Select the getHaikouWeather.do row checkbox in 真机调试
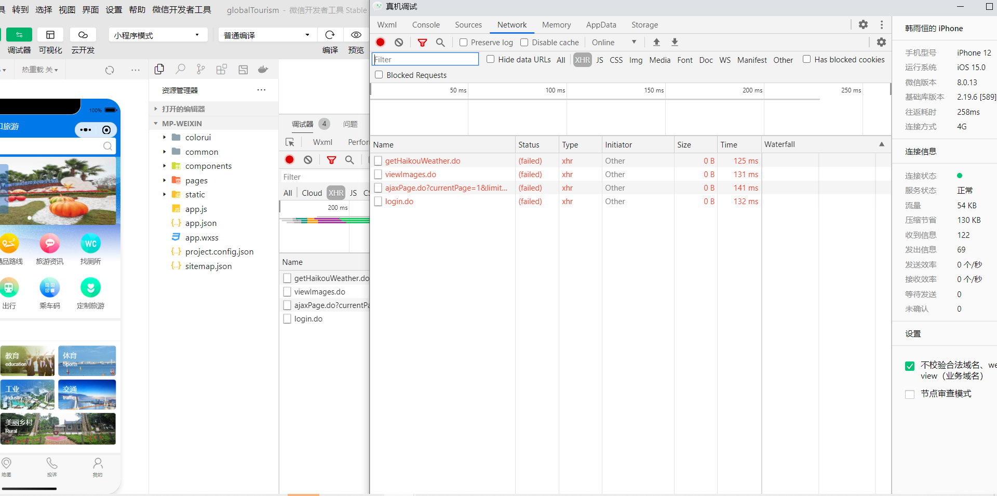 click(x=378, y=161)
